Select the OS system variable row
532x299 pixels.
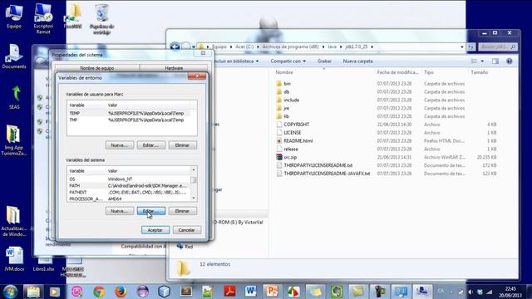(129, 179)
